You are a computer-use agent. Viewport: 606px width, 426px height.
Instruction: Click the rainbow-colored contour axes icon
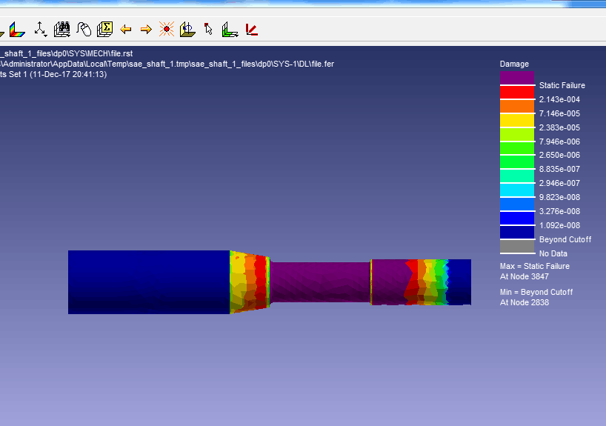(16, 30)
